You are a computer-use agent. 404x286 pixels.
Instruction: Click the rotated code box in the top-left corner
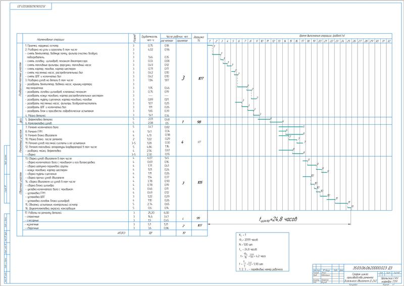point(31,6)
